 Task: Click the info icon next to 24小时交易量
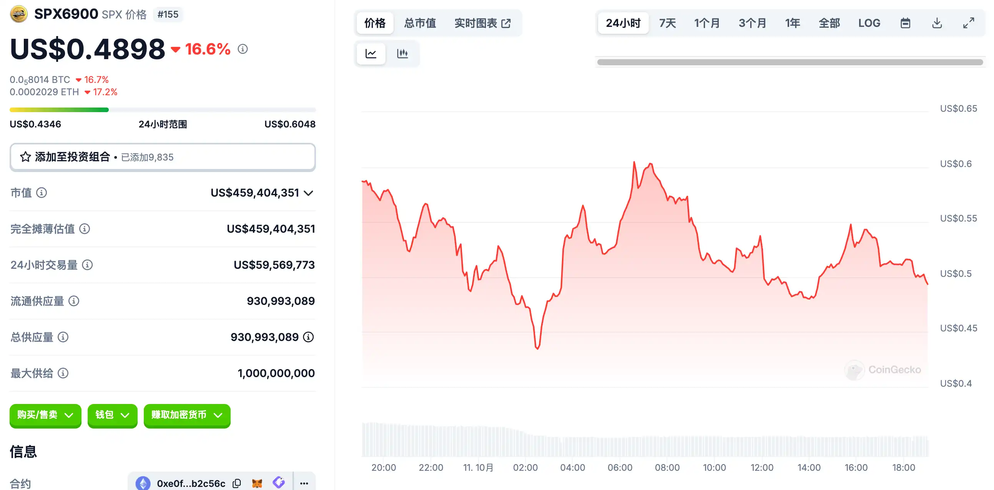(88, 265)
